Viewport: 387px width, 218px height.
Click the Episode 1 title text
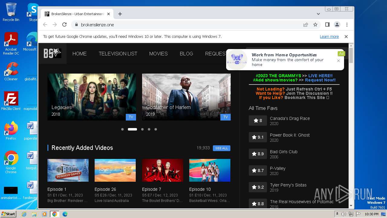pyautogui.click(x=57, y=189)
